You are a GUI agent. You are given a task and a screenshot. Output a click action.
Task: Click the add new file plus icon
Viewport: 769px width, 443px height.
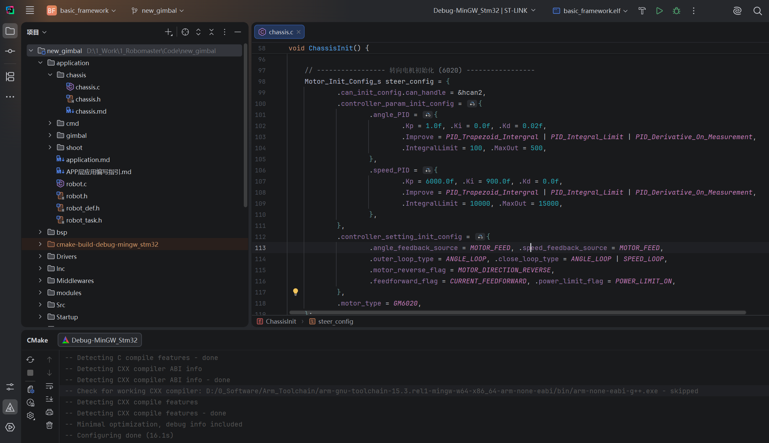point(168,32)
